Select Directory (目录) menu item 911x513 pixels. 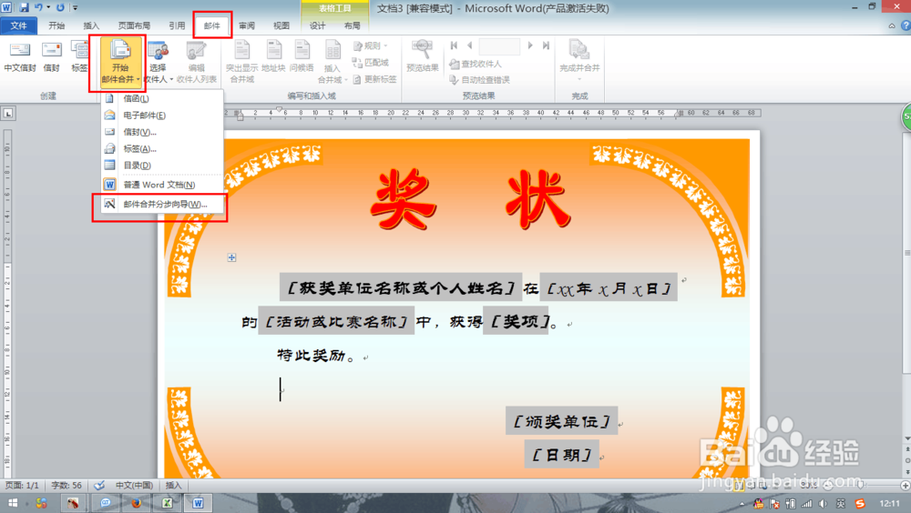click(161, 166)
